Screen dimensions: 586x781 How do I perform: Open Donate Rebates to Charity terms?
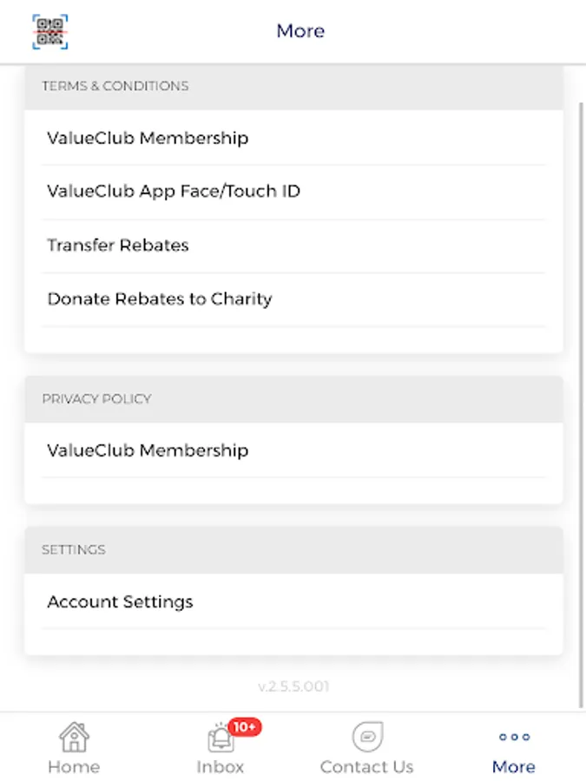pos(160,299)
